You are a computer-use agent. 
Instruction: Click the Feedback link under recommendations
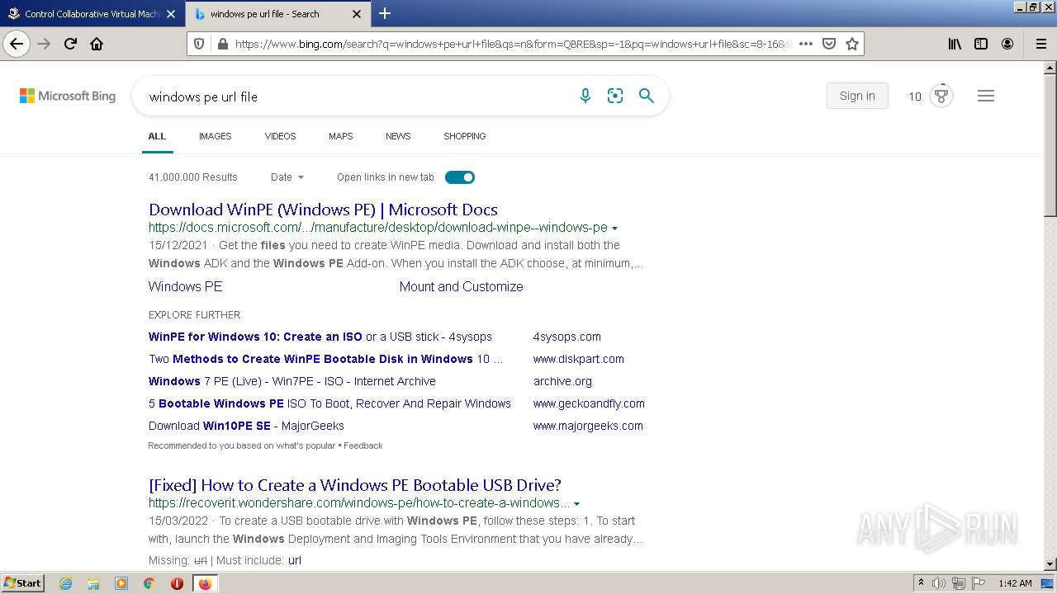pyautogui.click(x=363, y=445)
